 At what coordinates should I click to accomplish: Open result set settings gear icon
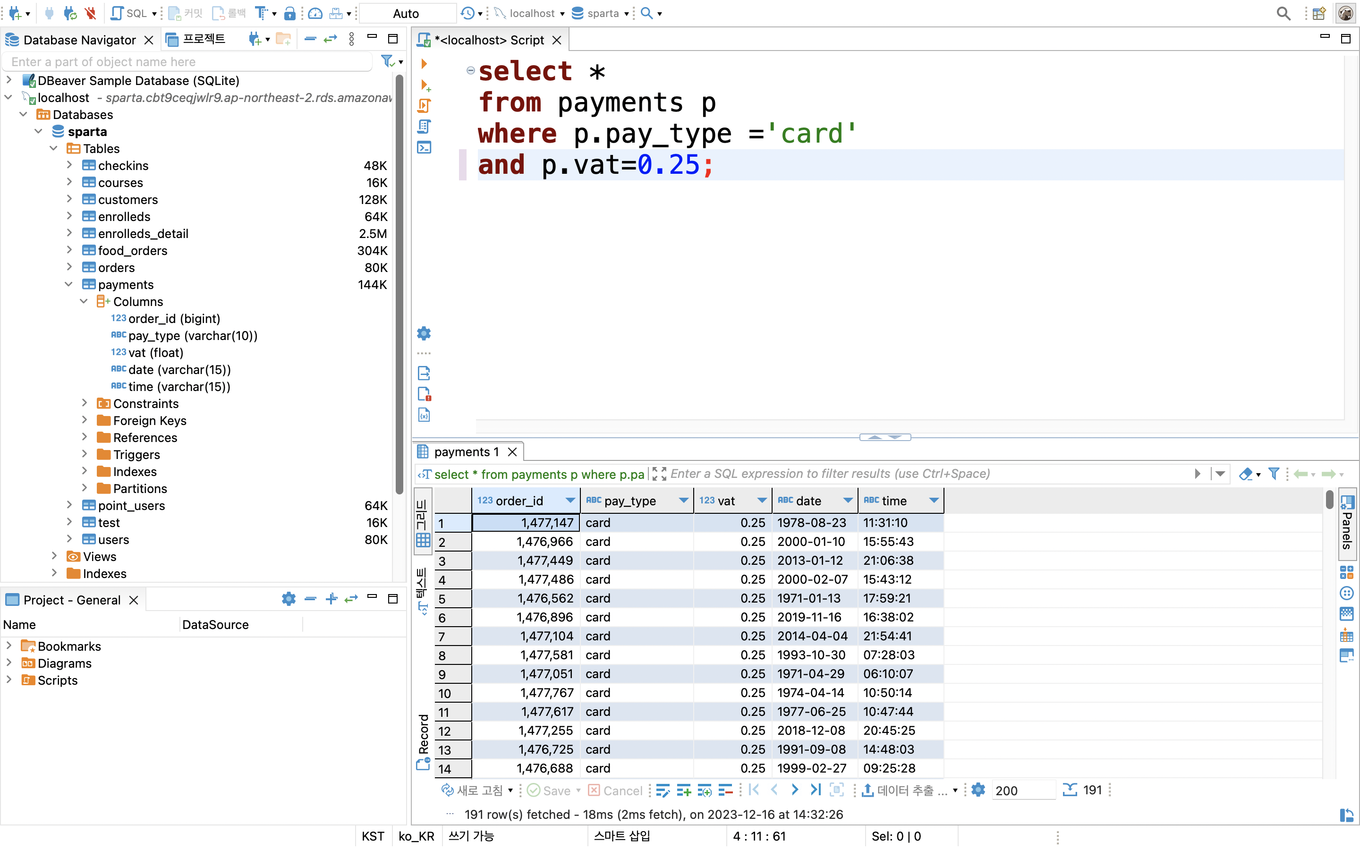[x=978, y=789]
